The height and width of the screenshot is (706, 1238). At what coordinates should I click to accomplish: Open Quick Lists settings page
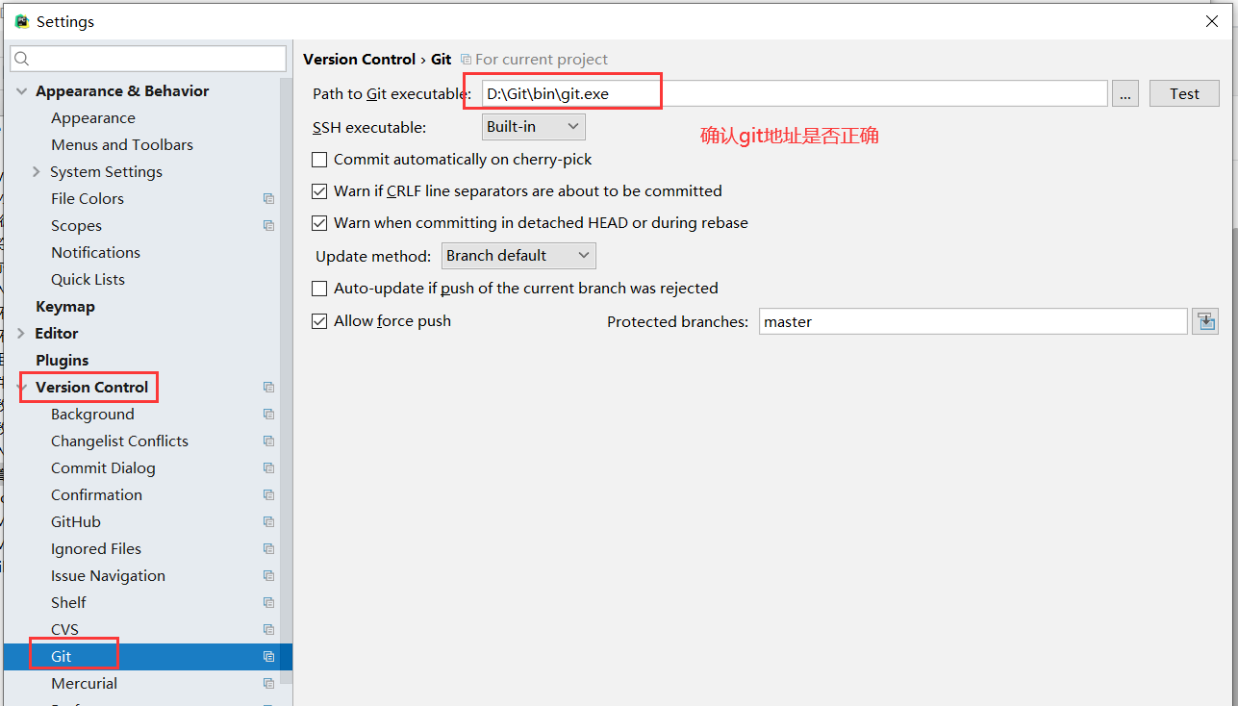(88, 280)
